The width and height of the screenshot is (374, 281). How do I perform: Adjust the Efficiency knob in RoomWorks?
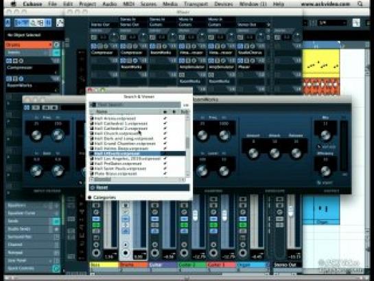(x=325, y=170)
